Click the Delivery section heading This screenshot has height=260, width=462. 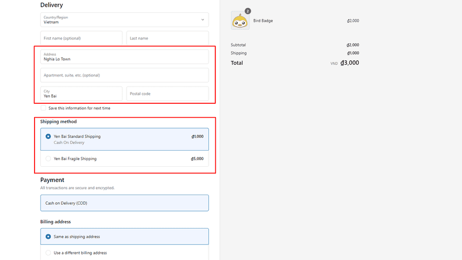[x=51, y=5]
